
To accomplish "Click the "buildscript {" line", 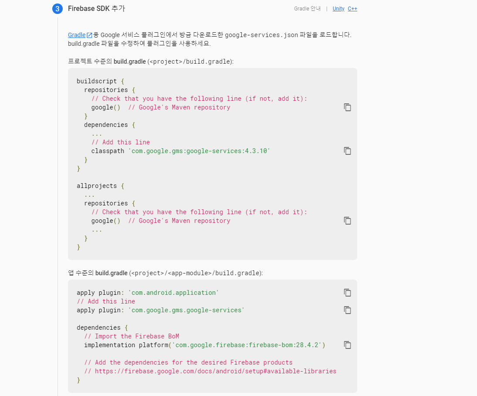I will (100, 81).
